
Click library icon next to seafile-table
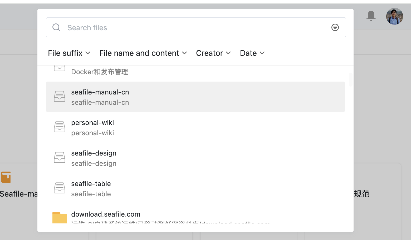[60, 188]
